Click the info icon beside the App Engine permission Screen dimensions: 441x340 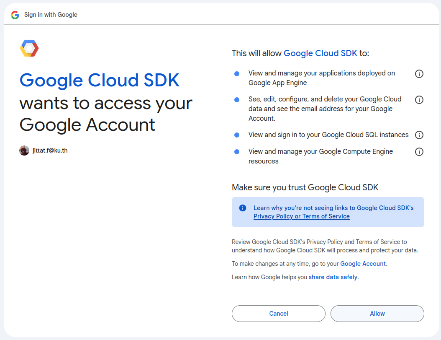(x=419, y=73)
